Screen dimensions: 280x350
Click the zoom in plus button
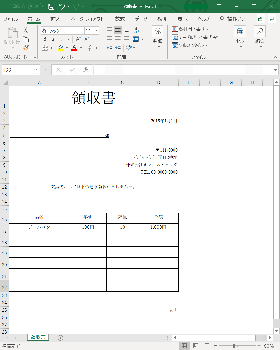pyautogui.click(x=259, y=346)
